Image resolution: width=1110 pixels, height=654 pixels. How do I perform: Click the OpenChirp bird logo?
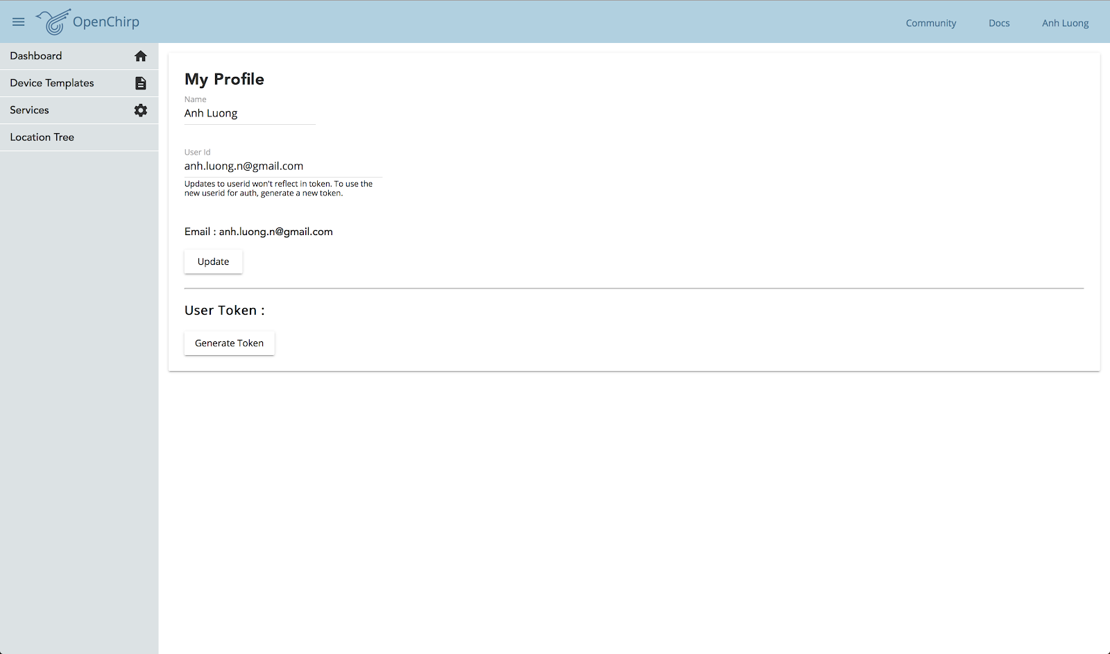tap(53, 21)
